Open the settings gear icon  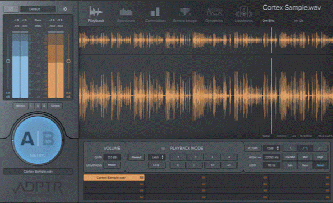pyautogui.click(x=65, y=9)
